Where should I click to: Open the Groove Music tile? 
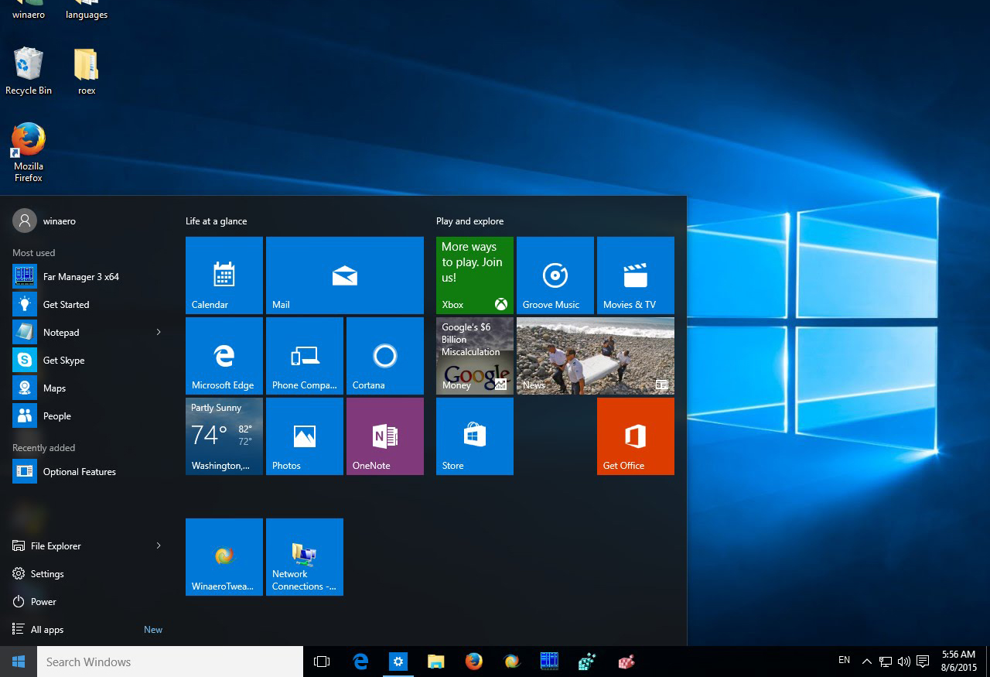(555, 275)
